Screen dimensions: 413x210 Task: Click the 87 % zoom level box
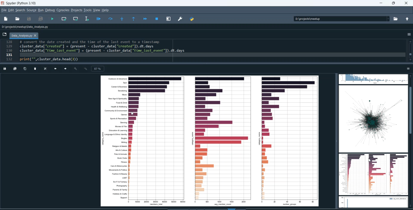coord(97,69)
